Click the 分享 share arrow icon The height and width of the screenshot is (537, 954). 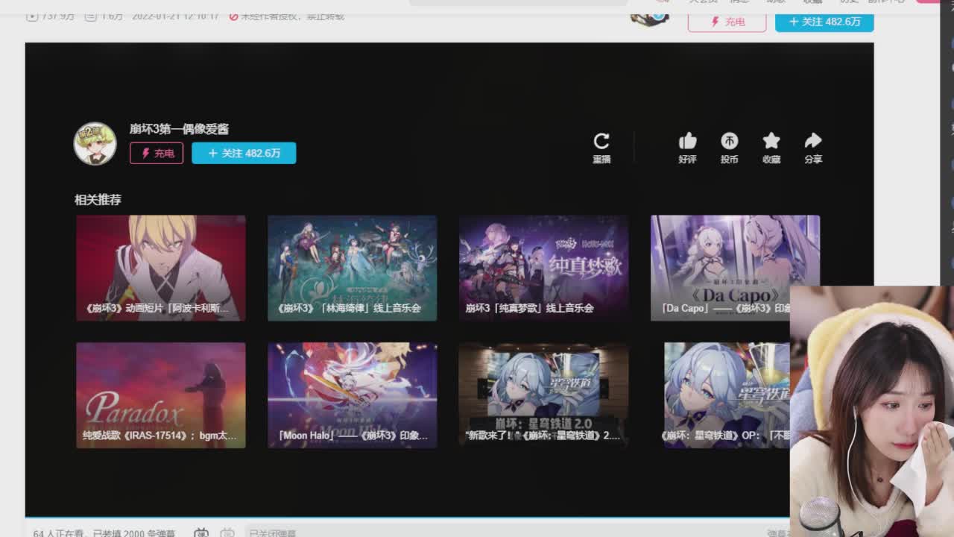point(813,141)
